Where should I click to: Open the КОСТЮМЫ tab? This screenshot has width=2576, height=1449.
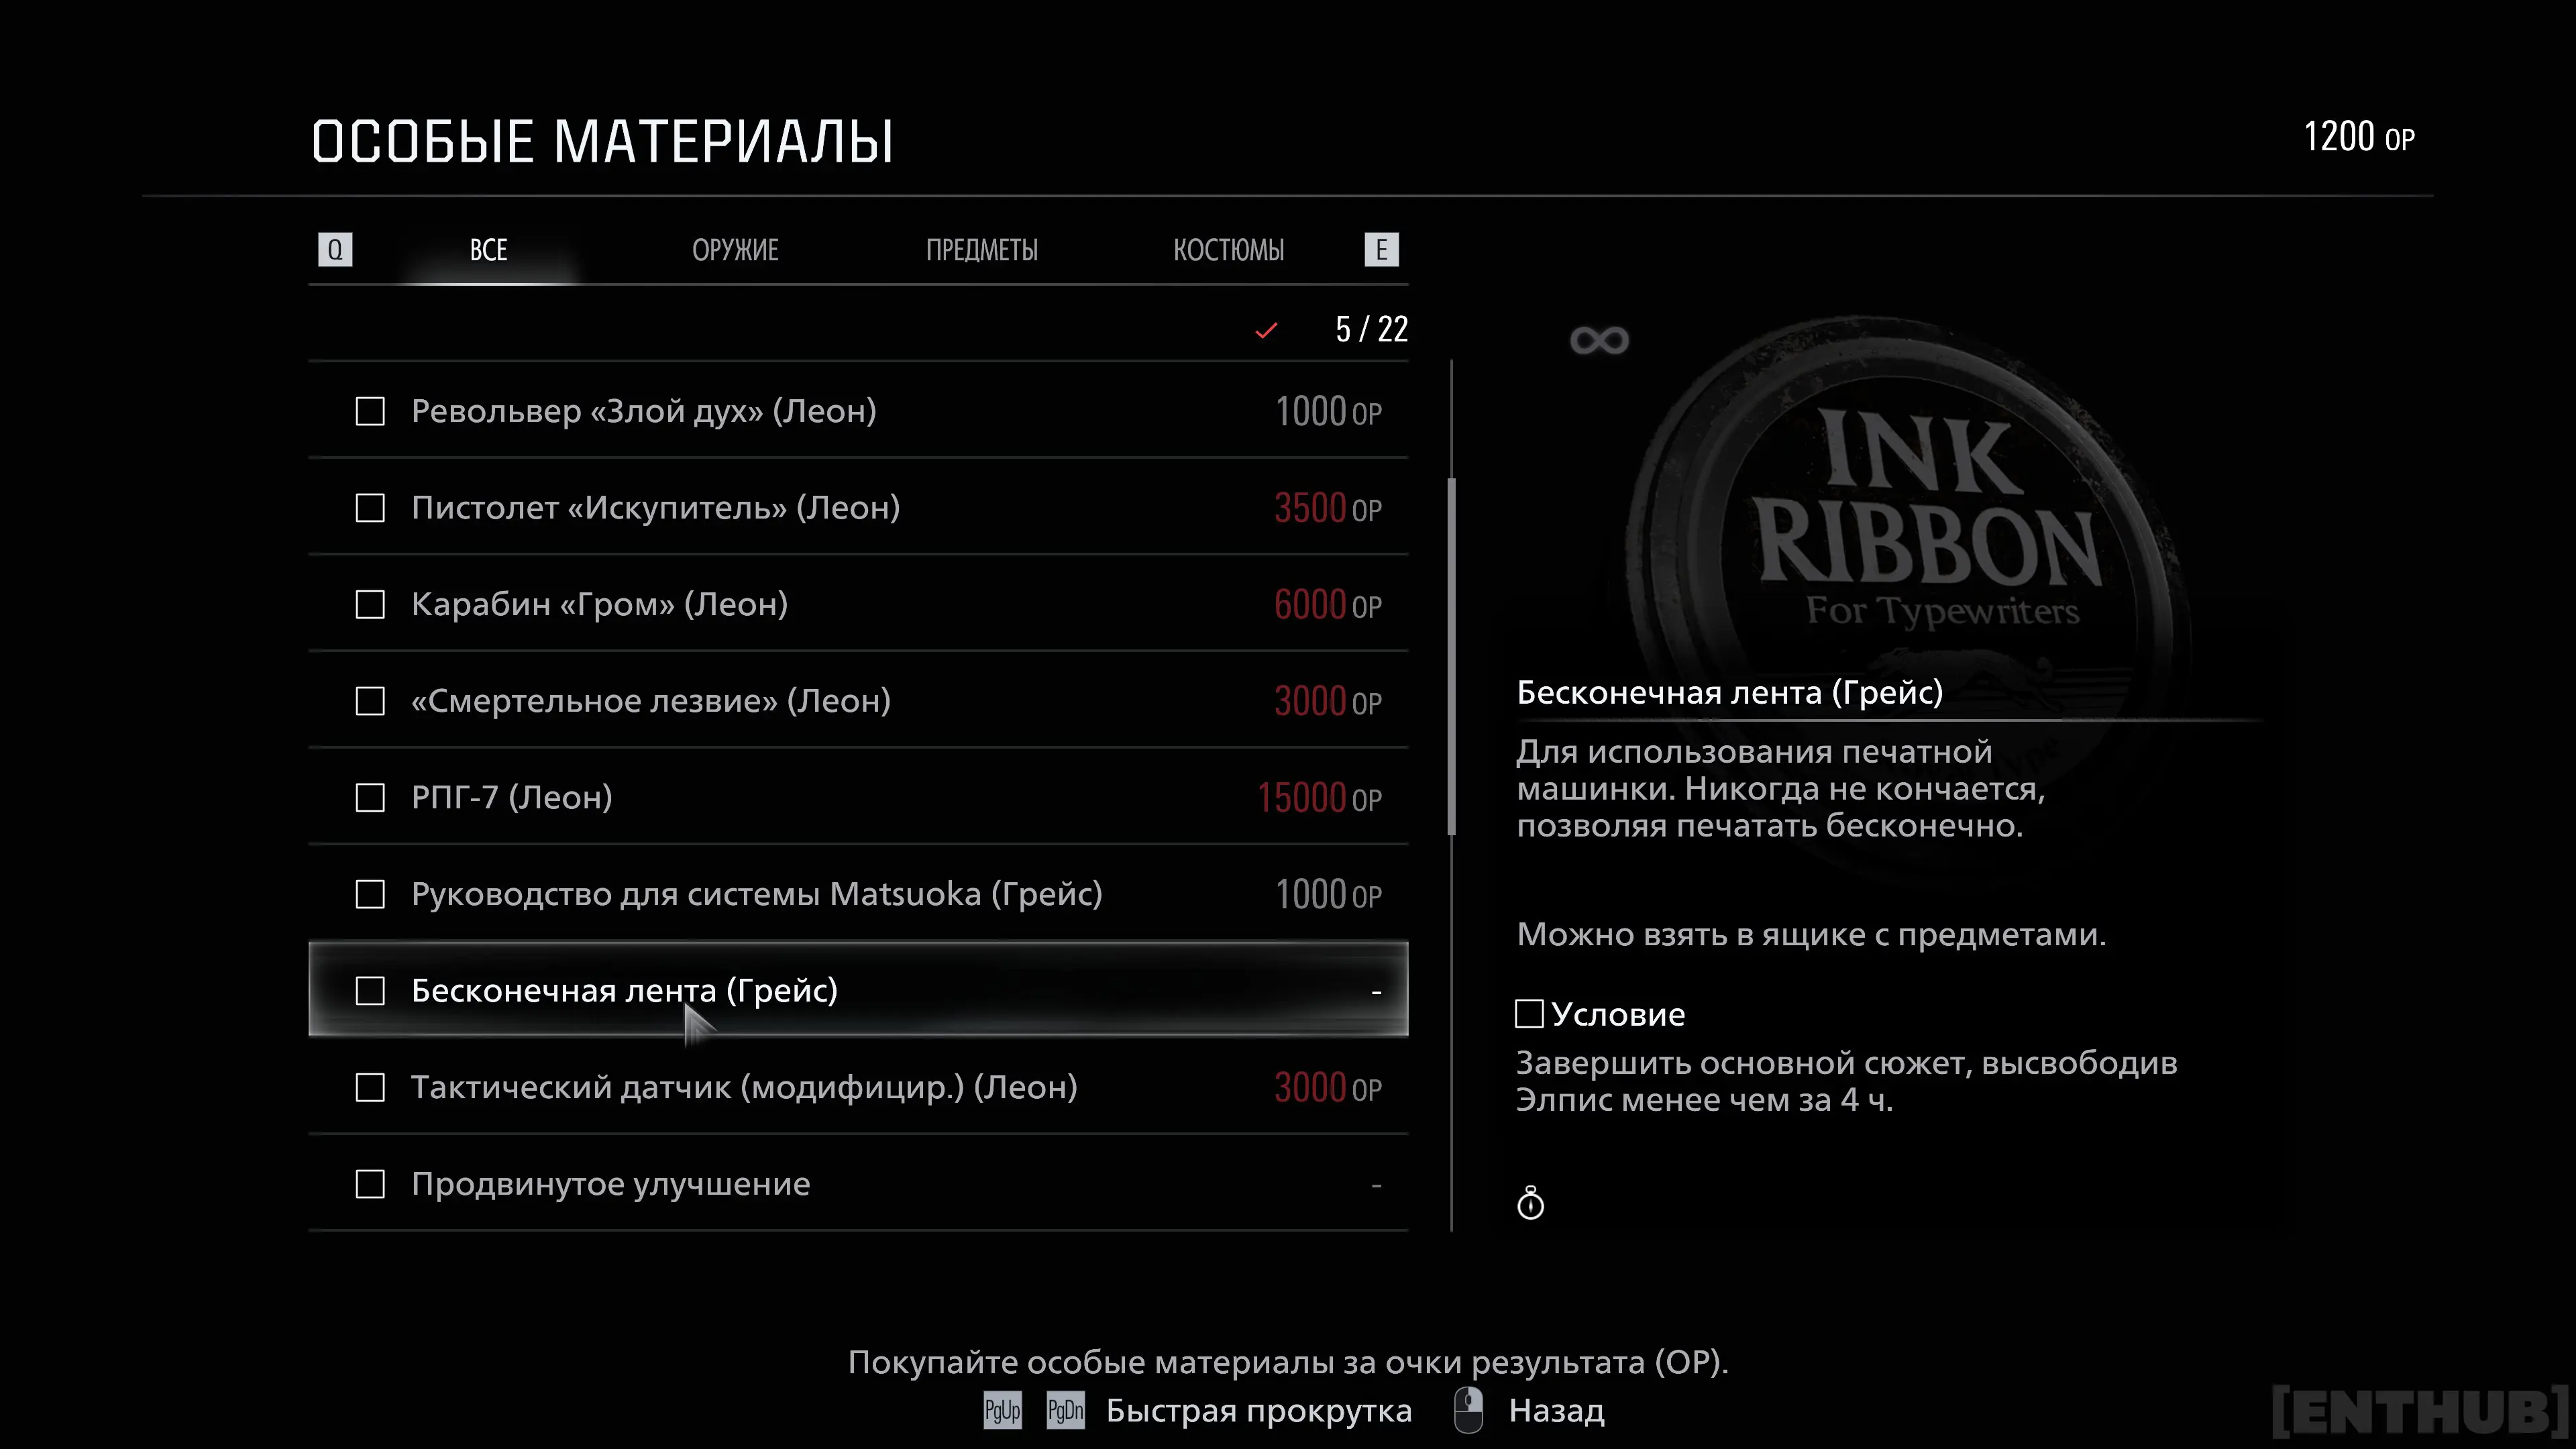1228,250
